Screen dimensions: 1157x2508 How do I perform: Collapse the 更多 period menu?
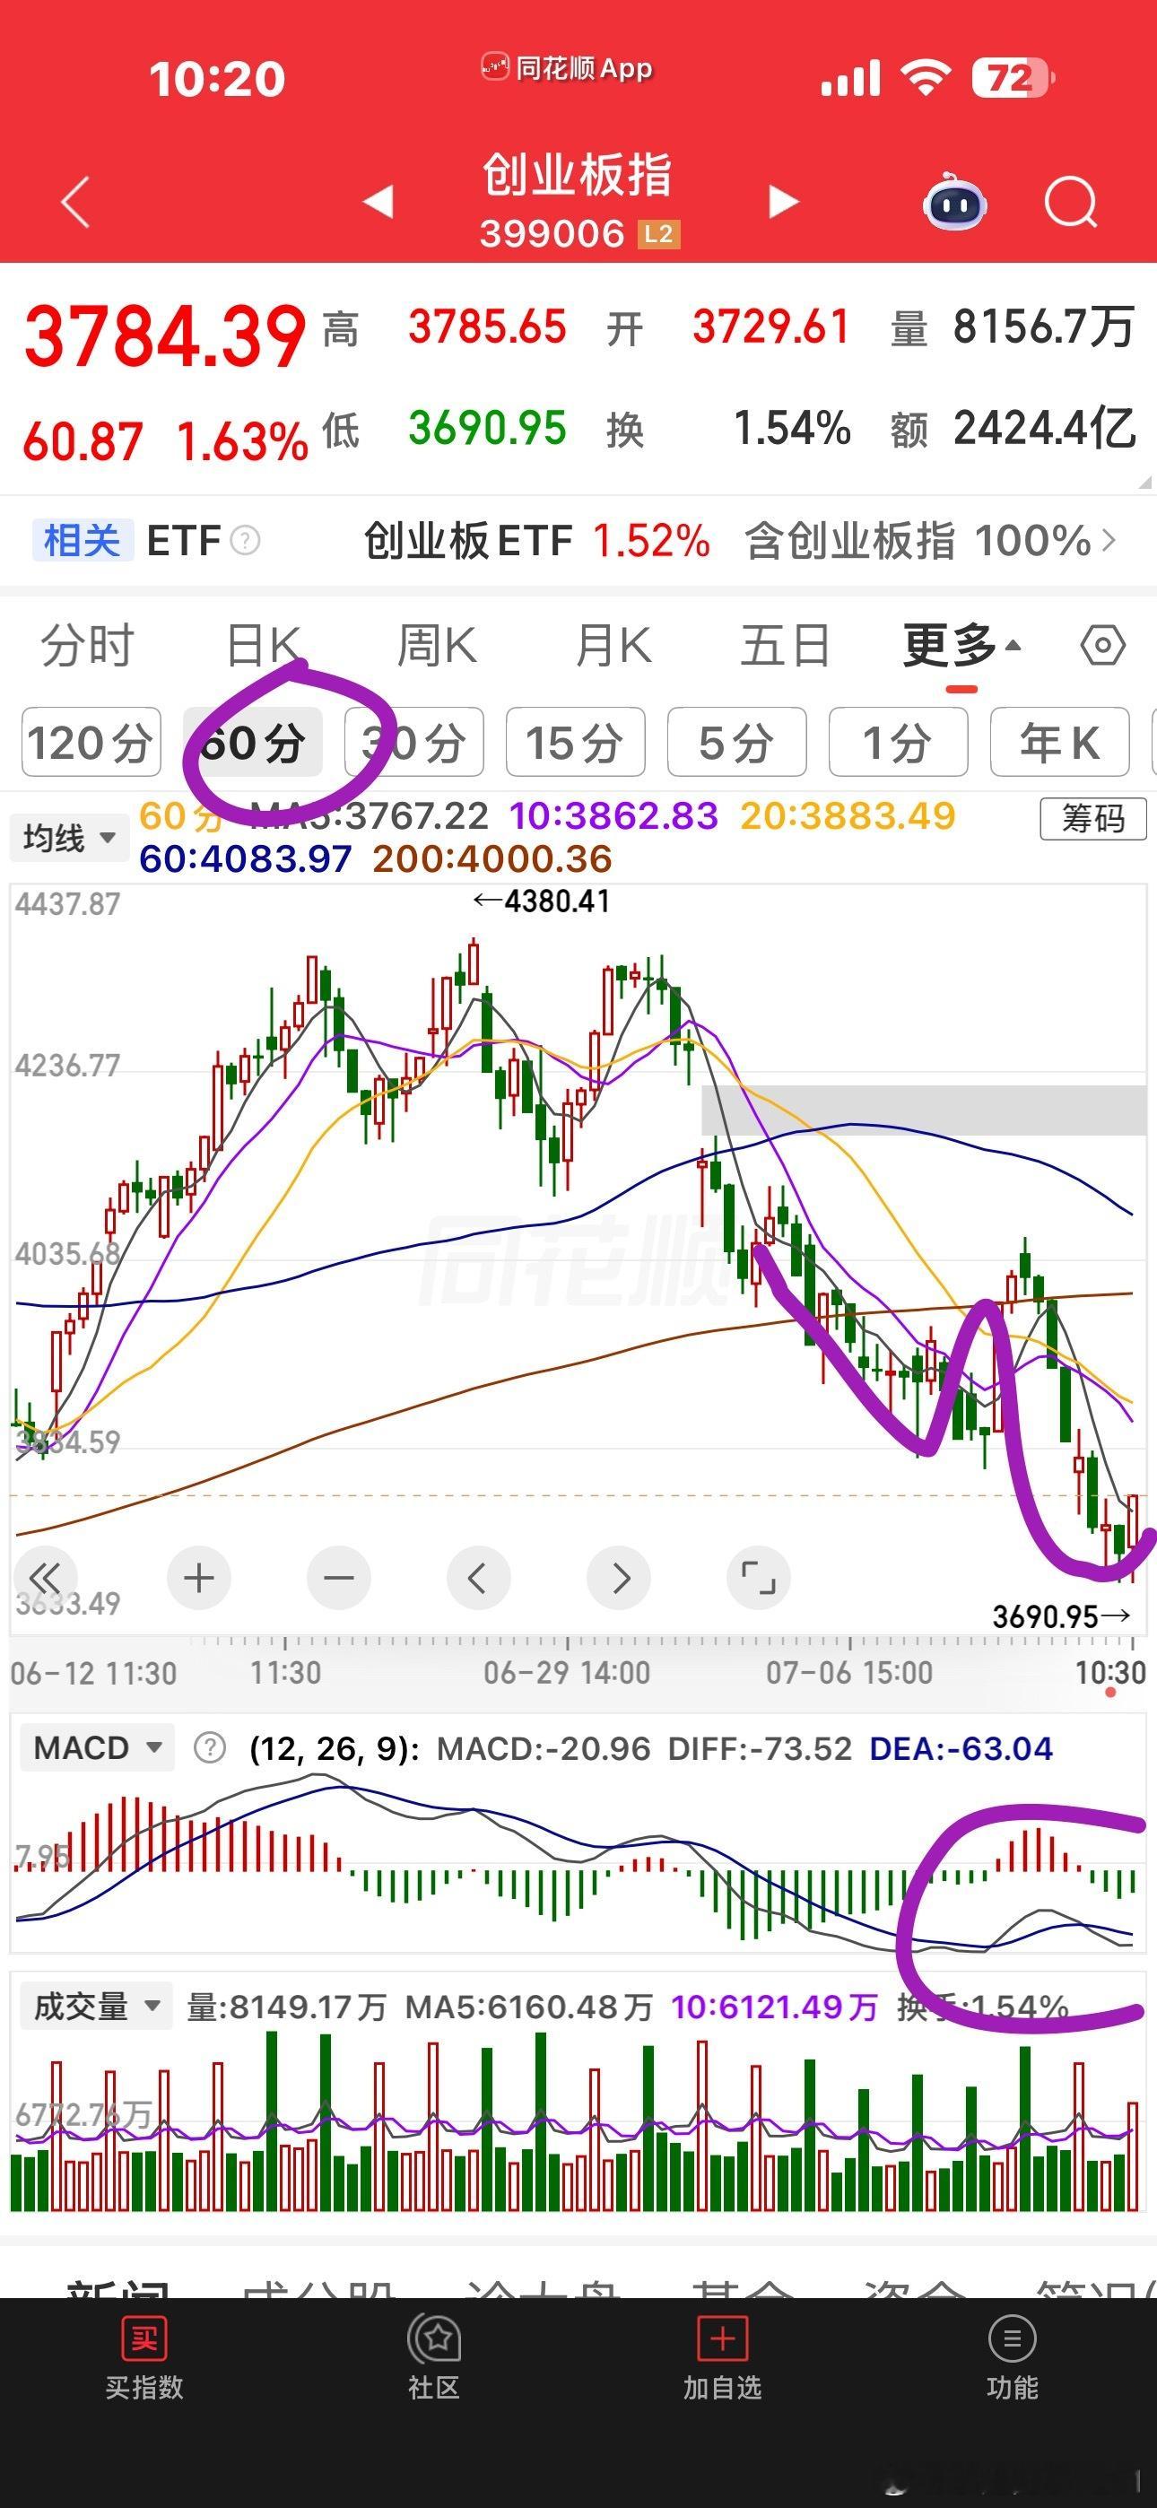coord(962,645)
